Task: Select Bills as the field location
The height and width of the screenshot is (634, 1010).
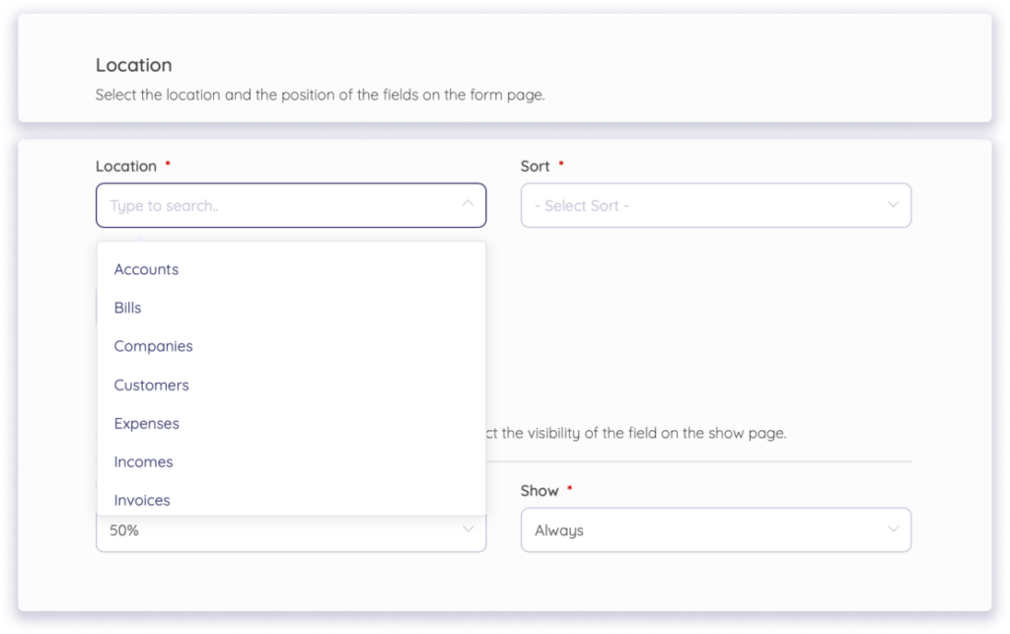Action: click(x=127, y=308)
